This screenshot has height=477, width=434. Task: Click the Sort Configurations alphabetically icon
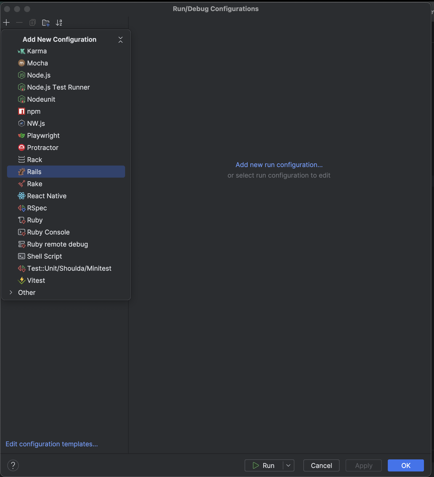tap(59, 23)
